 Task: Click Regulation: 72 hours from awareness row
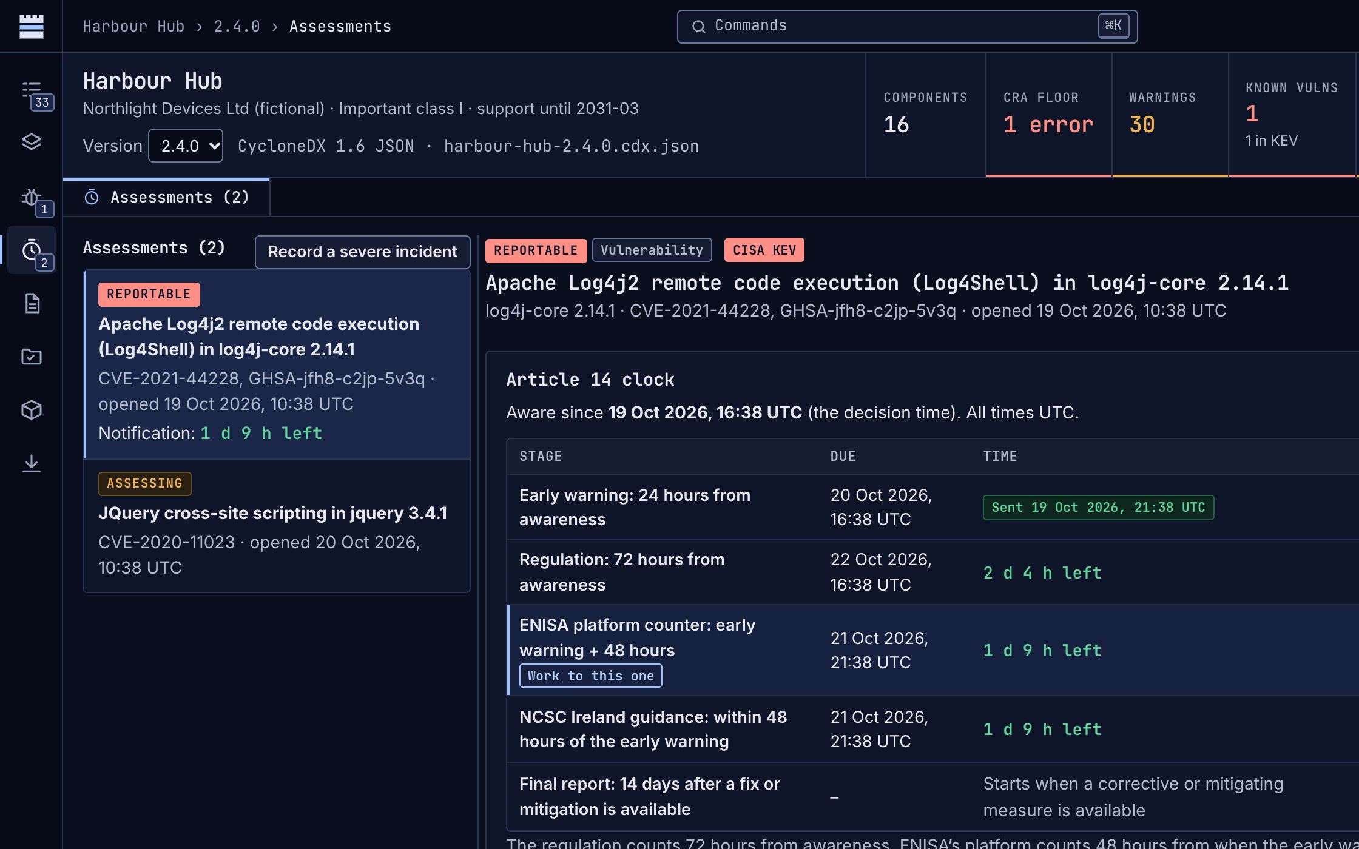tap(932, 572)
